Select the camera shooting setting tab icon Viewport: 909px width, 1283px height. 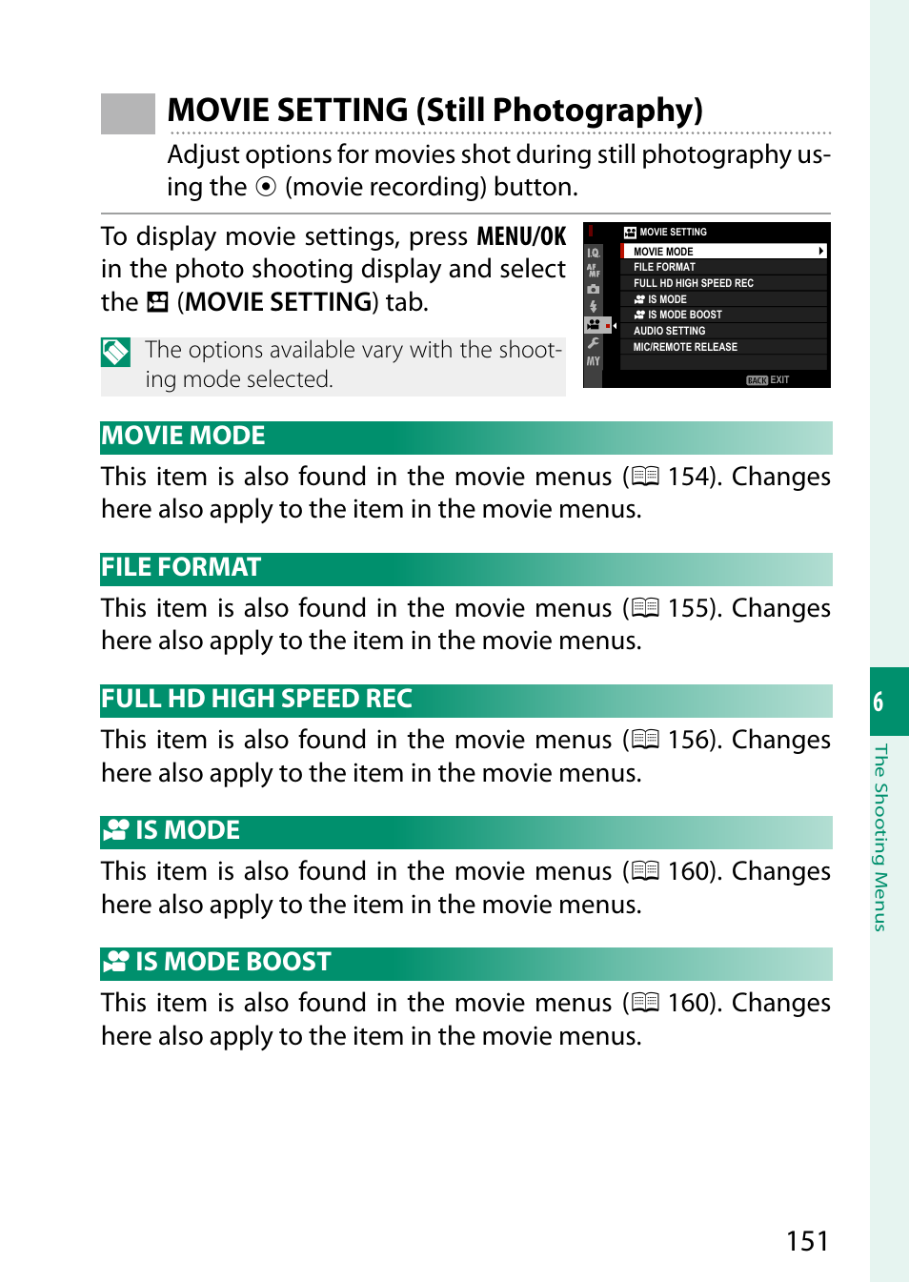[593, 289]
